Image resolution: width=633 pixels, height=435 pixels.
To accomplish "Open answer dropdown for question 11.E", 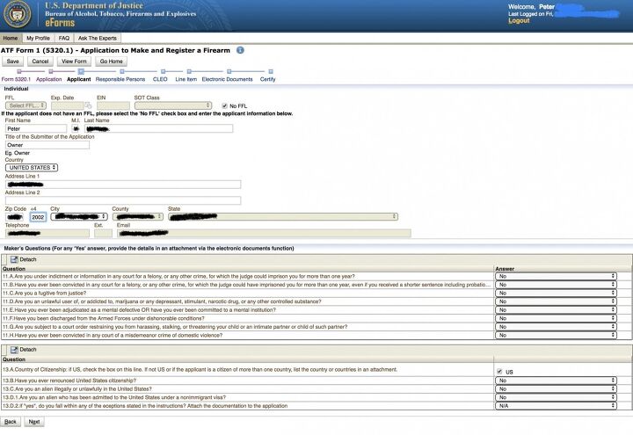I will point(556,310).
